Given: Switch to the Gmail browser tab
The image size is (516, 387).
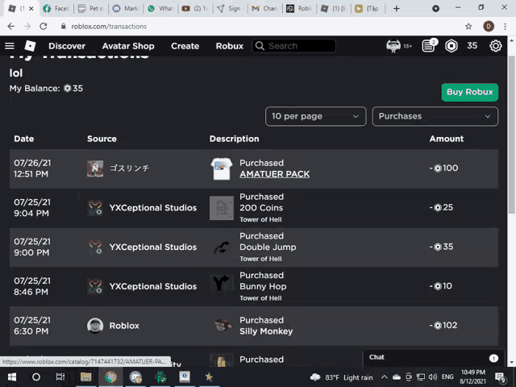Looking at the screenshot, I should (x=264, y=9).
